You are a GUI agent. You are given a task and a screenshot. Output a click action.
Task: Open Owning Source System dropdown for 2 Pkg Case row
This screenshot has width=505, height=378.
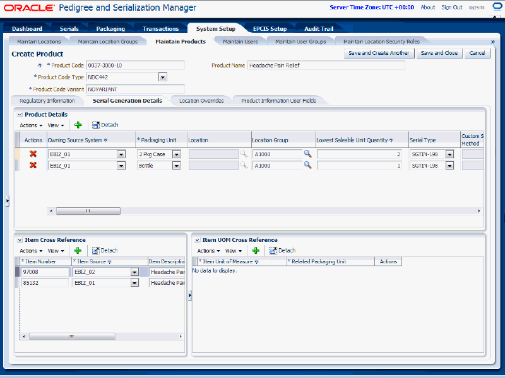[121, 154]
